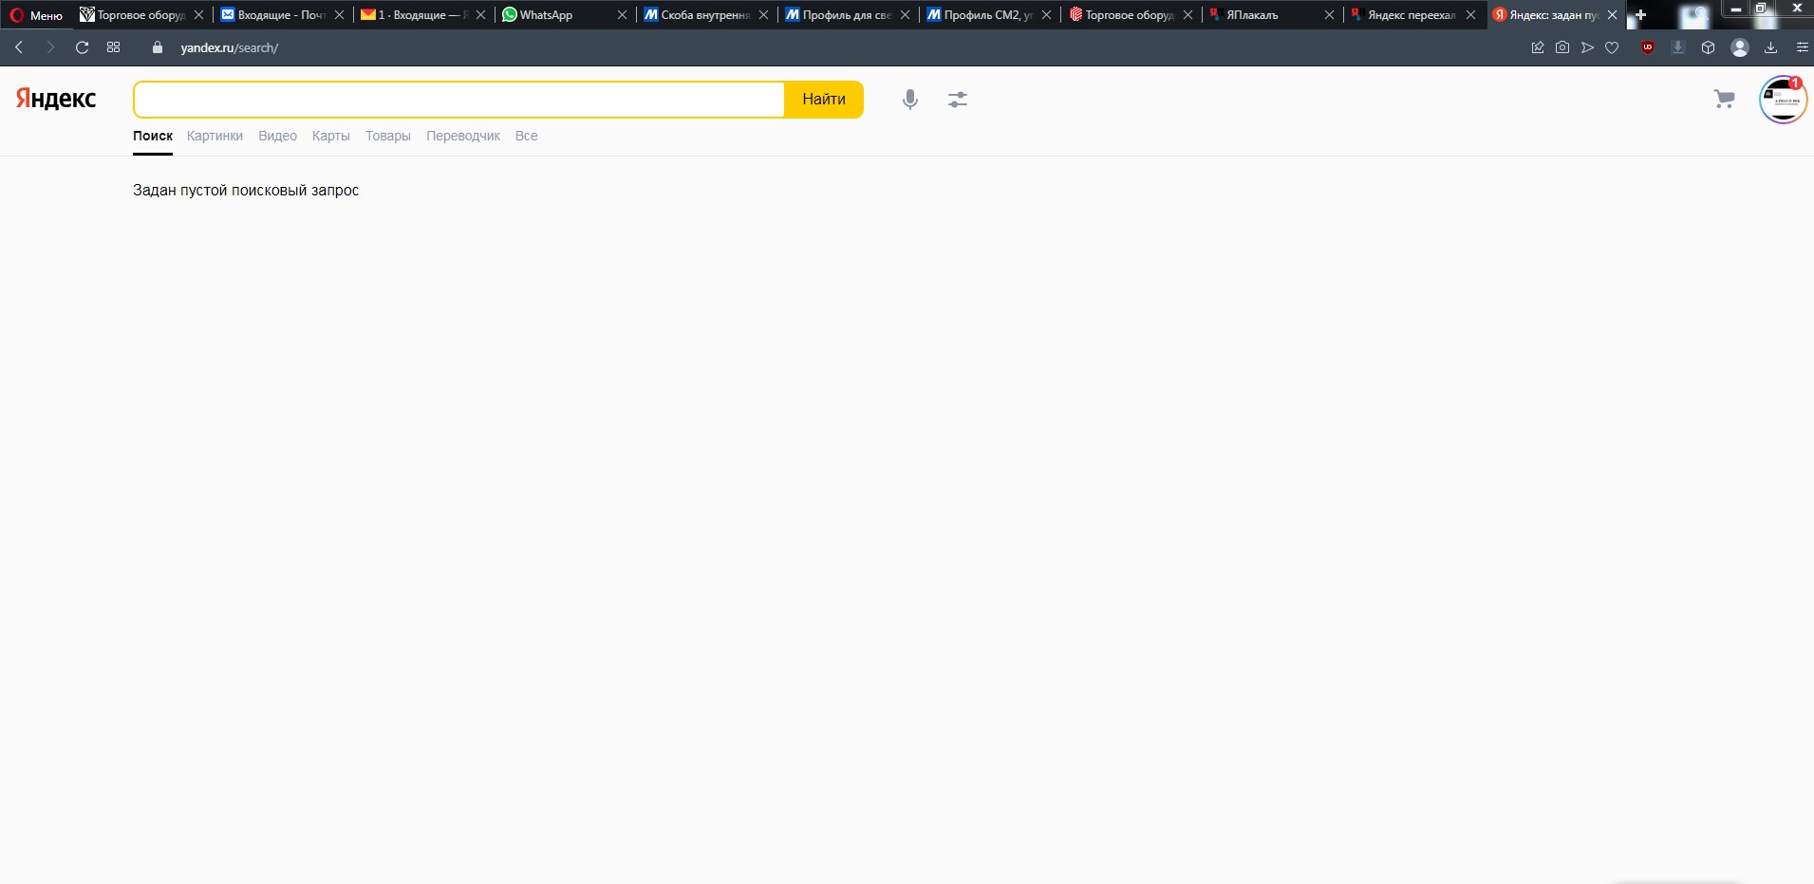The image size is (1814, 884).
Task: Close the '1 · Входящие' browser tab
Action: pyautogui.click(x=481, y=15)
